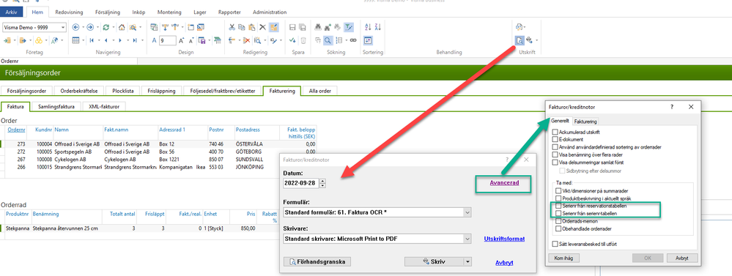Click the forward navigation arrow icon
Screen dimensions: 732x276
(90, 28)
